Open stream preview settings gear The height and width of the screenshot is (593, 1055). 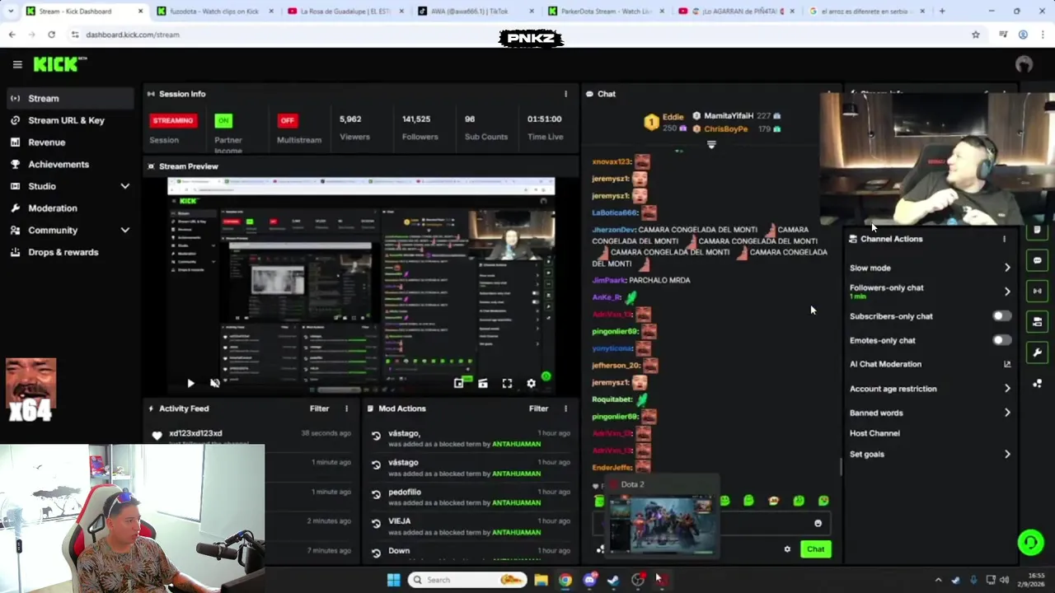point(531,383)
